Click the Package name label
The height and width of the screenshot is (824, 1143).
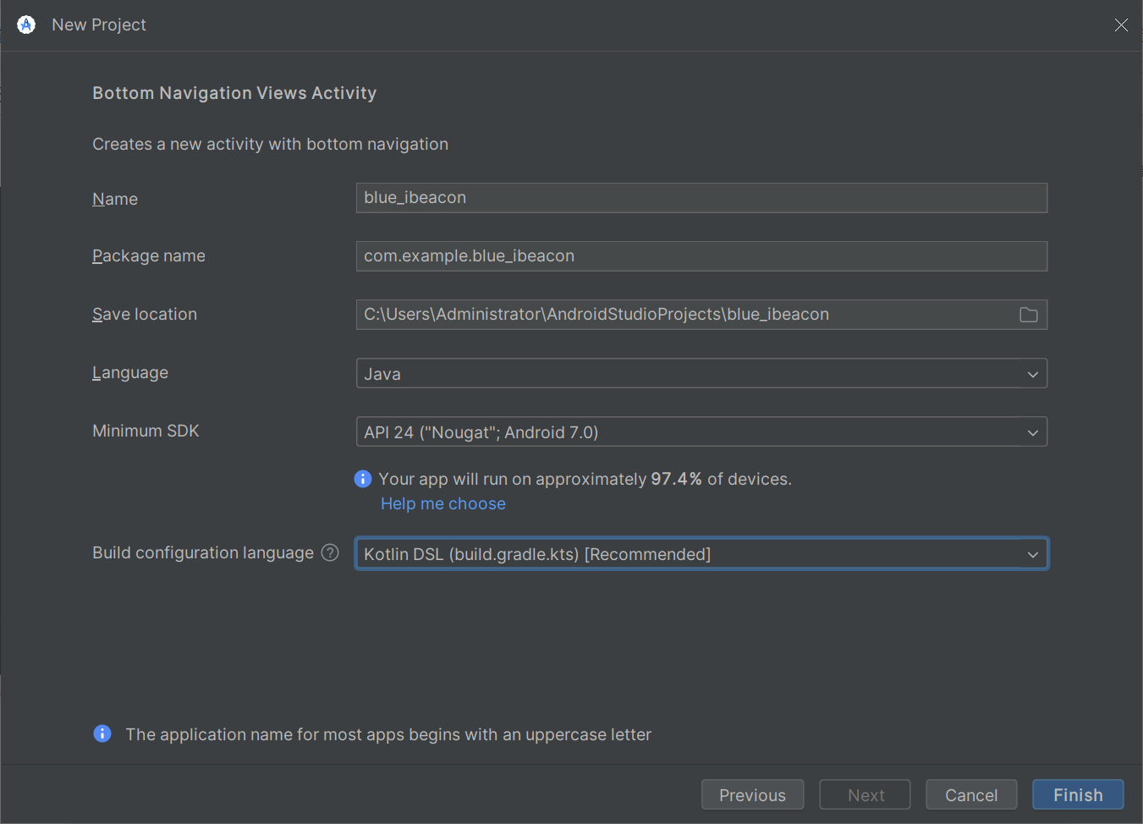click(149, 255)
